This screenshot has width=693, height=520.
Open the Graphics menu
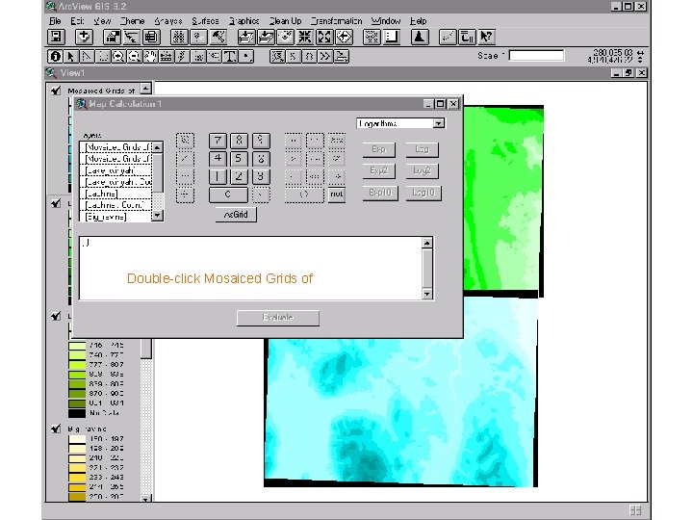[244, 21]
